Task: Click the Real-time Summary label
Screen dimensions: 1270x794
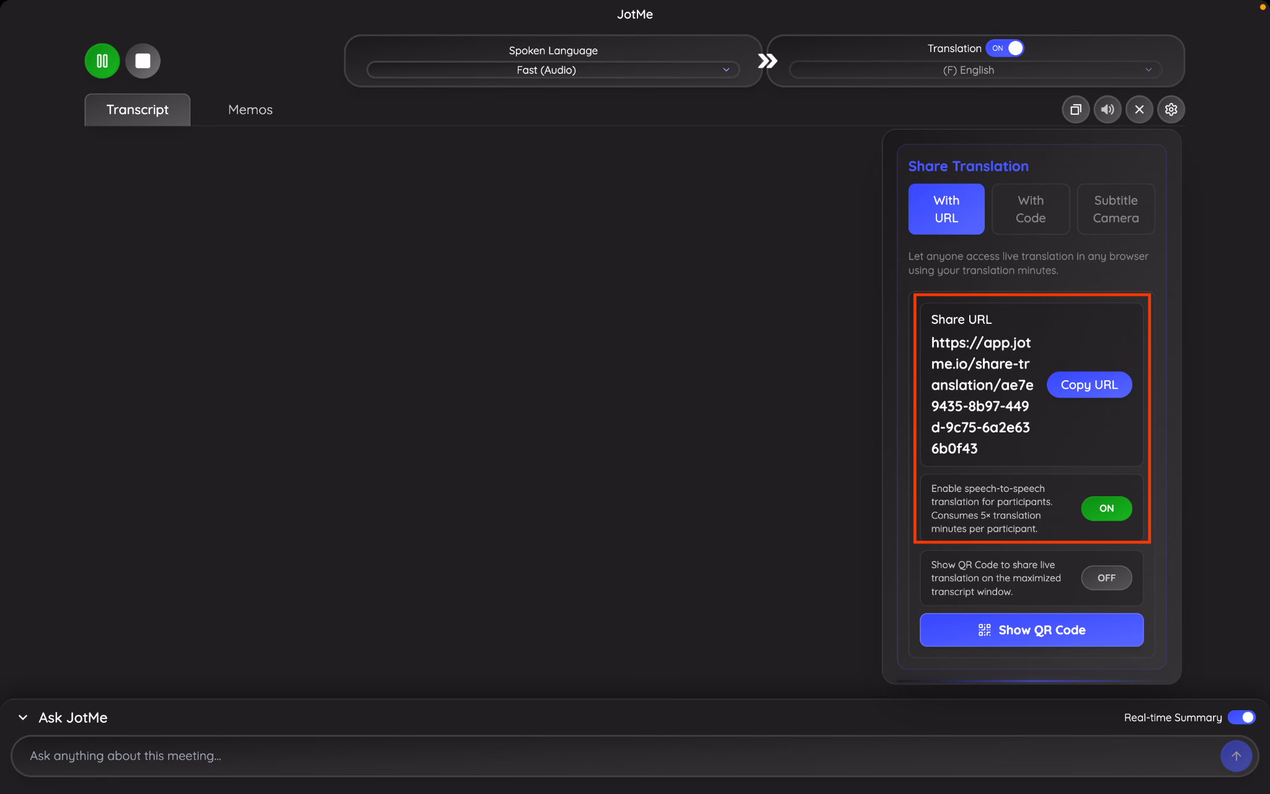Action: point(1173,718)
